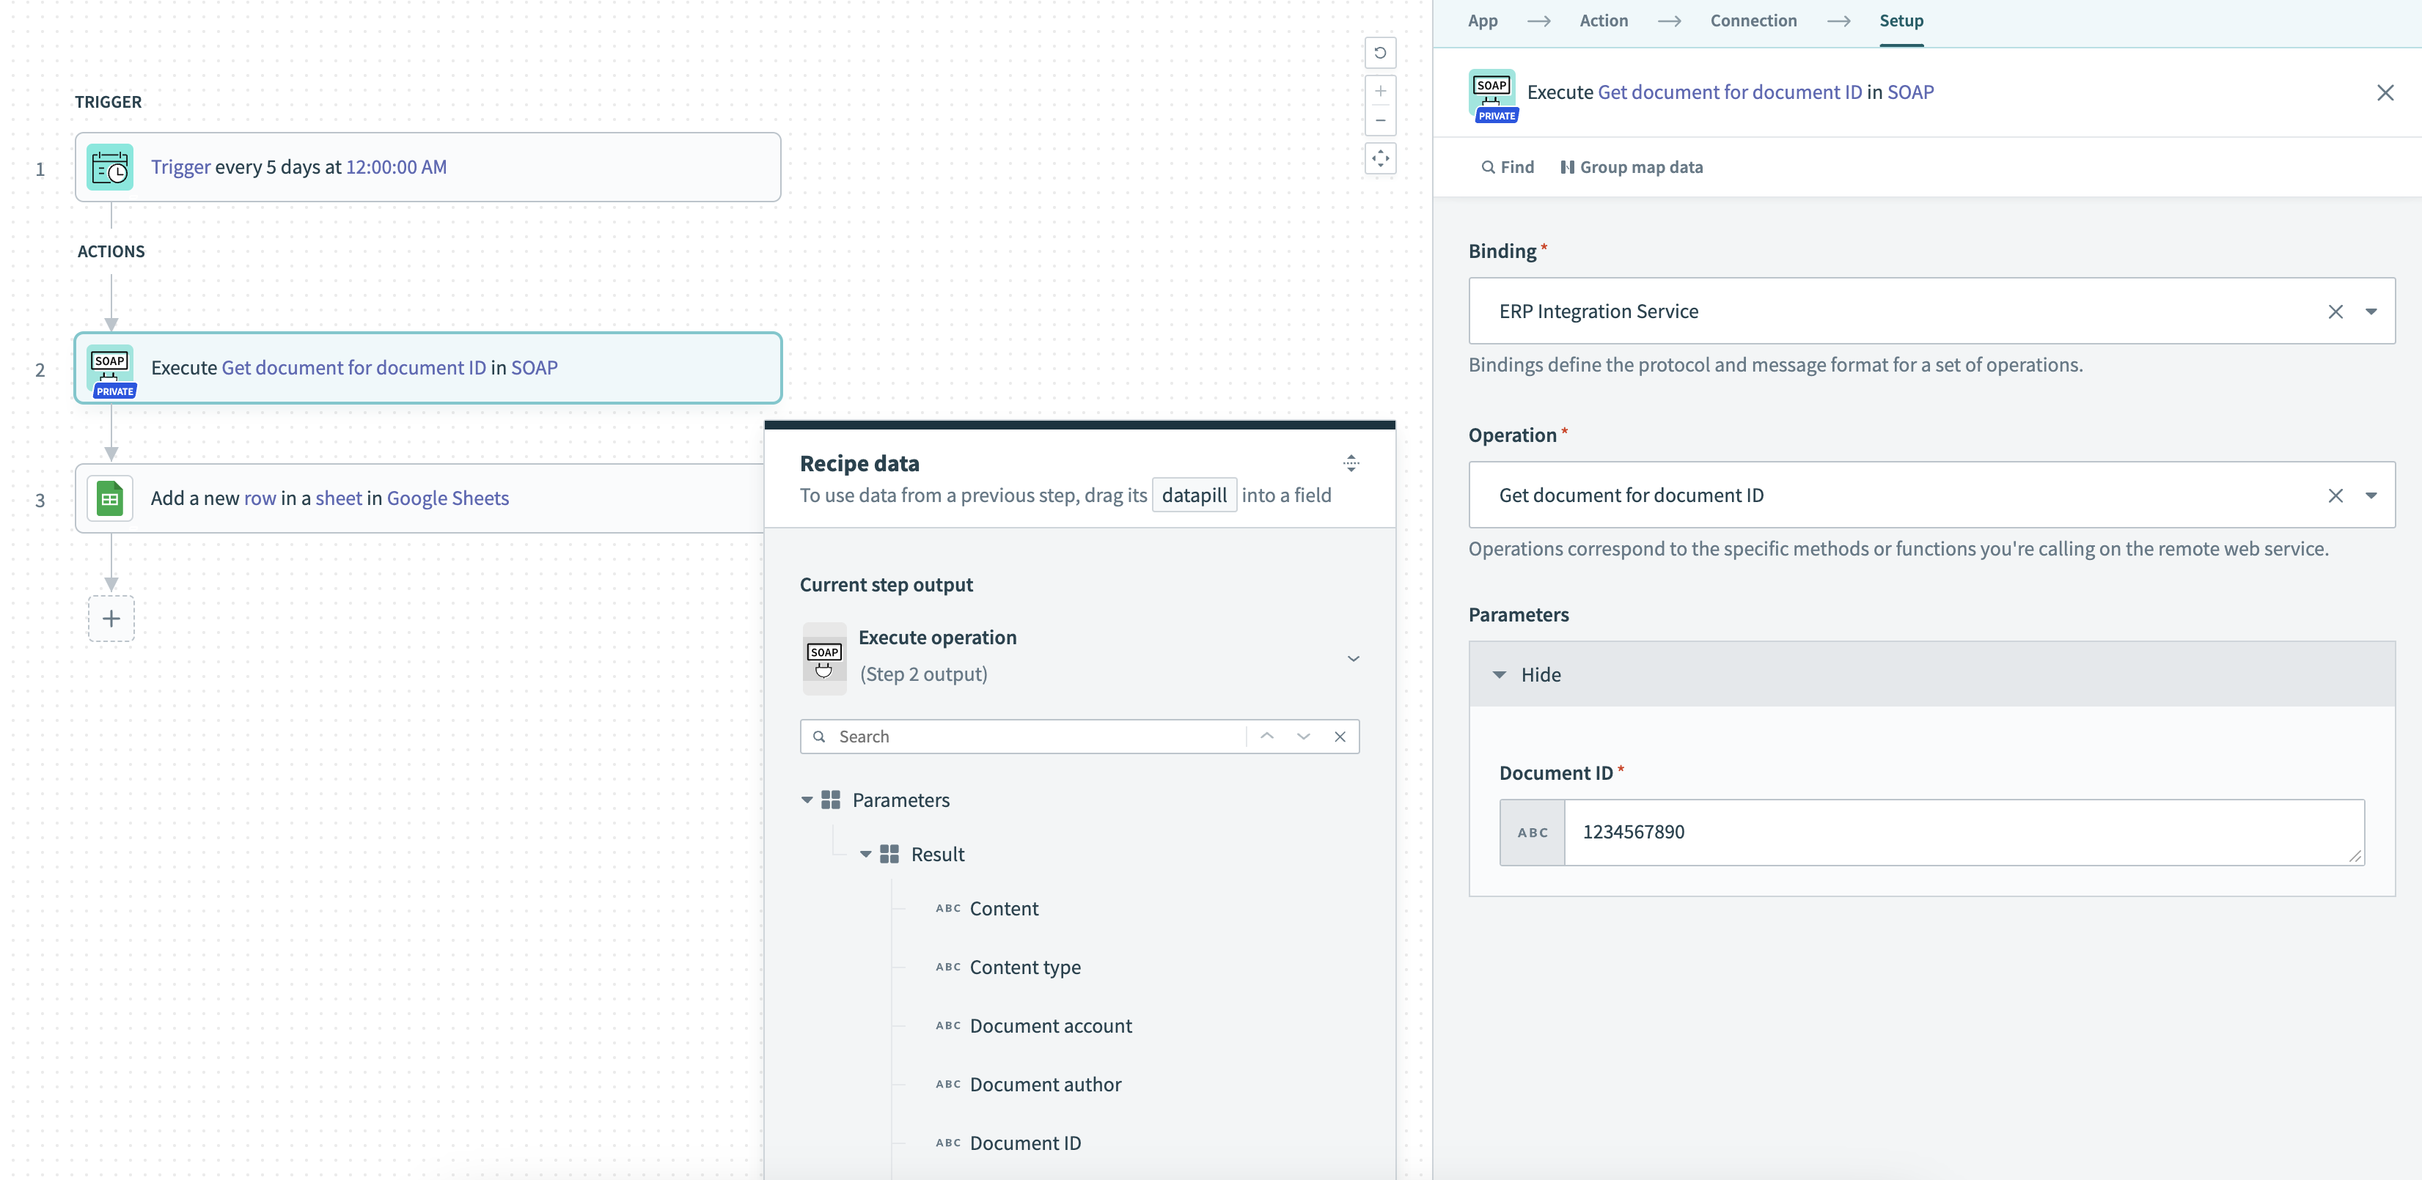The height and width of the screenshot is (1180, 2422).
Task: Collapse the Execute operation step output
Action: (x=1353, y=659)
